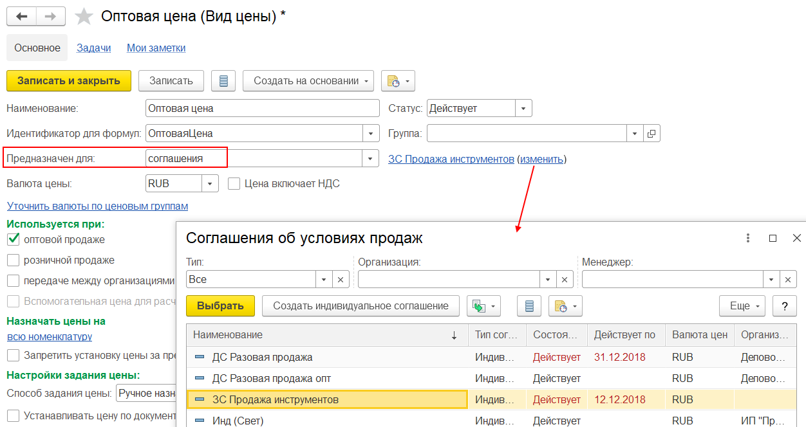The width and height of the screenshot is (806, 427).
Task: Click the forward navigation arrow
Action: point(50,17)
